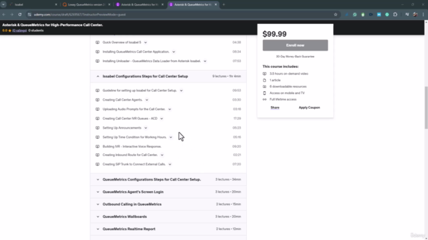Viewport: 428px width, 240px height.
Task: Expand Installing Uniloader lecture description
Action: [x=205, y=61]
